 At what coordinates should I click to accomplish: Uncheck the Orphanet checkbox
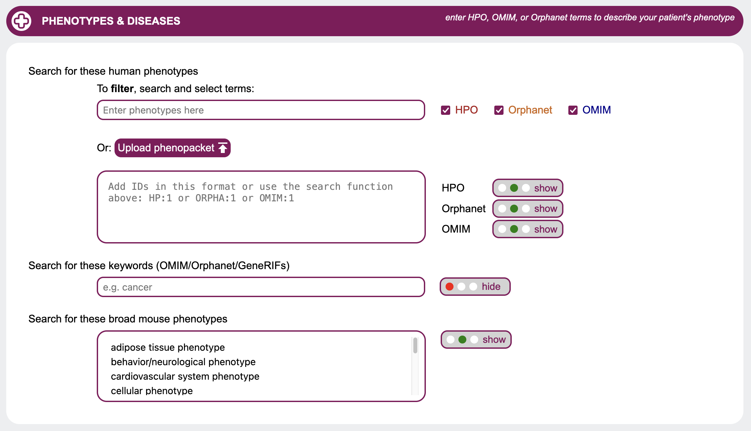[499, 110]
